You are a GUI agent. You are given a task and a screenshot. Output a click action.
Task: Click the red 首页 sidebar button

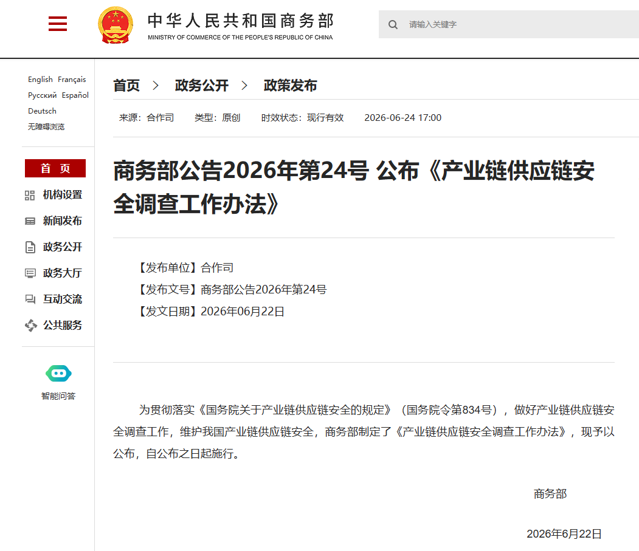[55, 168]
